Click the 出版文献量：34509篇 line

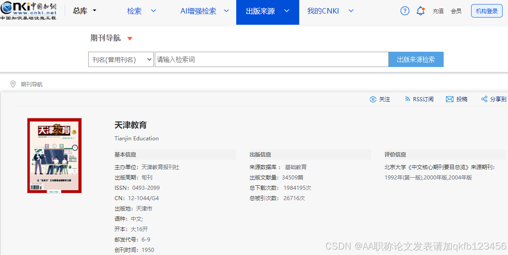(276, 178)
